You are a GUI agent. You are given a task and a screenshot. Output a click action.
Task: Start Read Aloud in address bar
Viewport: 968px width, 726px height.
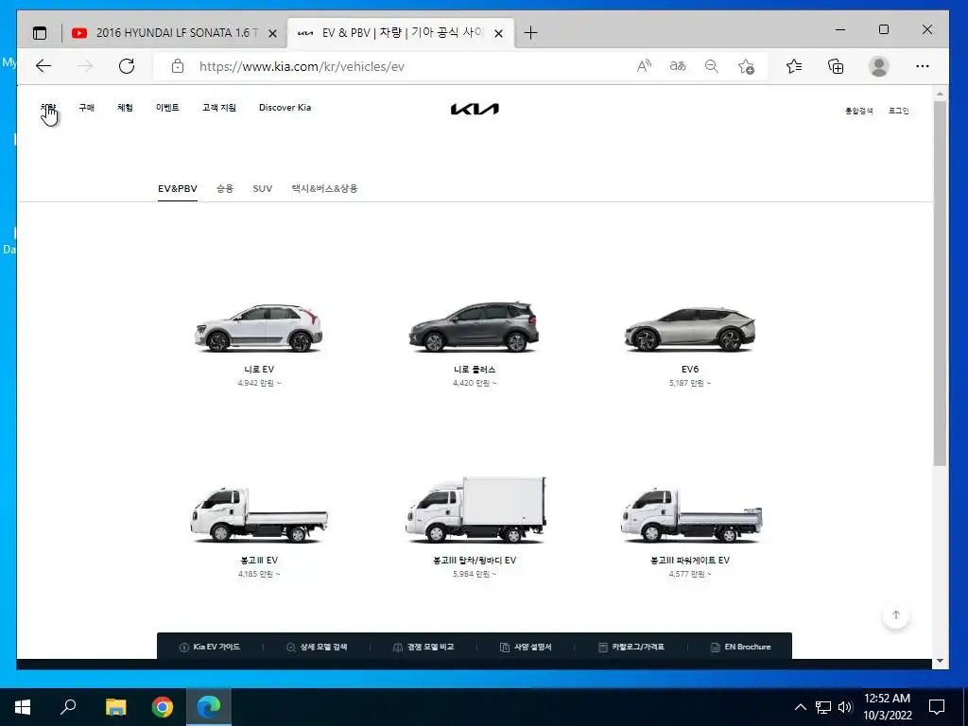tap(644, 66)
